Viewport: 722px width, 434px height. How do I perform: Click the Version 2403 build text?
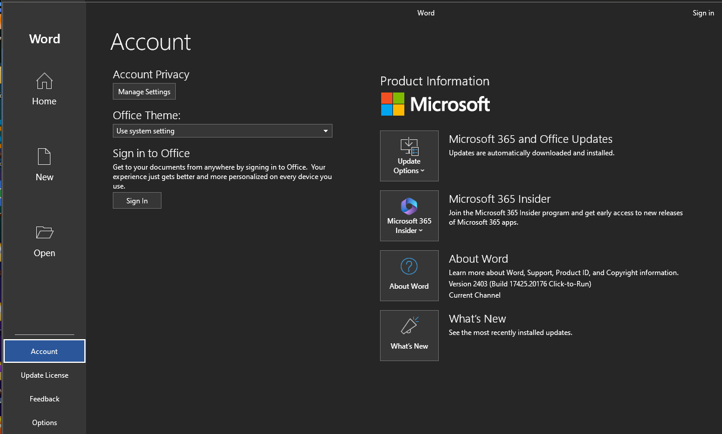pos(520,284)
